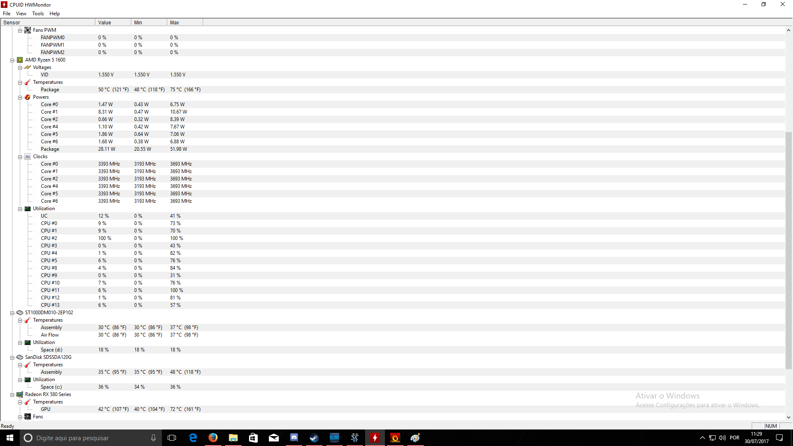Select the CPU #2 utilization row
Screen dimensions: 793x446
(x=392, y=238)
